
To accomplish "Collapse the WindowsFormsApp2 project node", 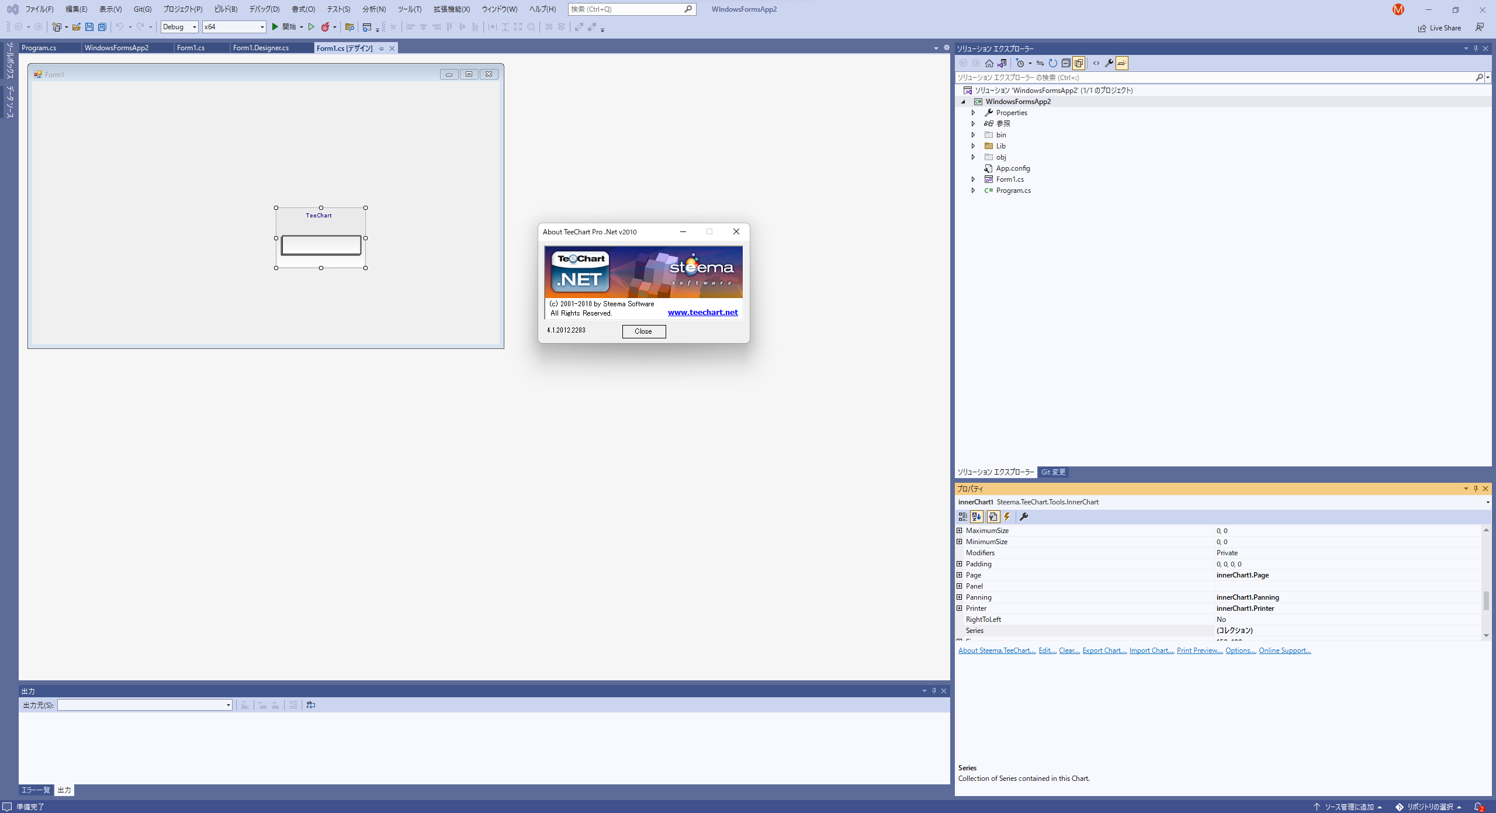I will [964, 102].
